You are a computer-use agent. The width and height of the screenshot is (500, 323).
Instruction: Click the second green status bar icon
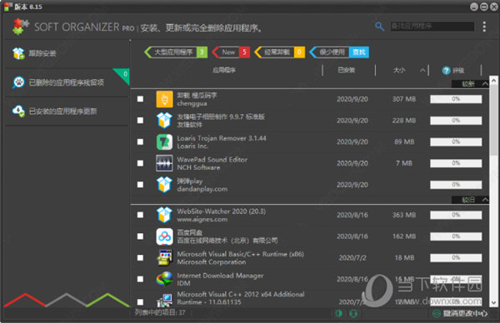click(353, 314)
